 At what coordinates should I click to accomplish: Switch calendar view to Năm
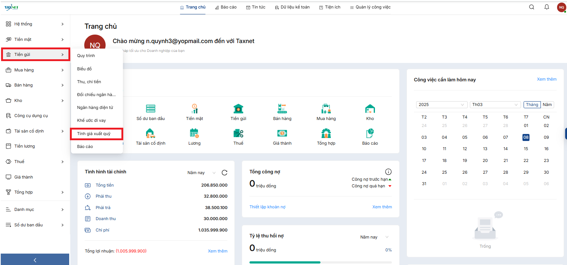[547, 105]
